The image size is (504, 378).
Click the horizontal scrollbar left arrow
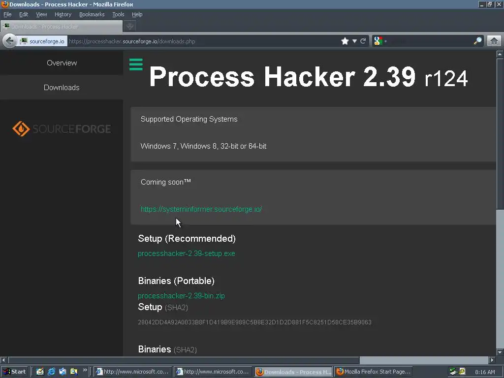click(x=3, y=360)
